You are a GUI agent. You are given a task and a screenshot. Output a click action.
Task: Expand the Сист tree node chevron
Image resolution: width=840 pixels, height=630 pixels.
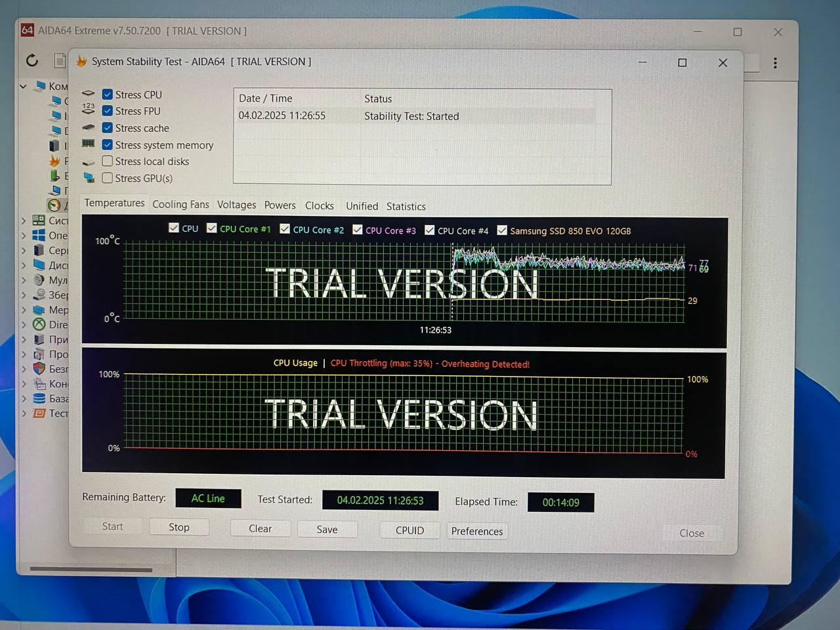pyautogui.click(x=24, y=220)
